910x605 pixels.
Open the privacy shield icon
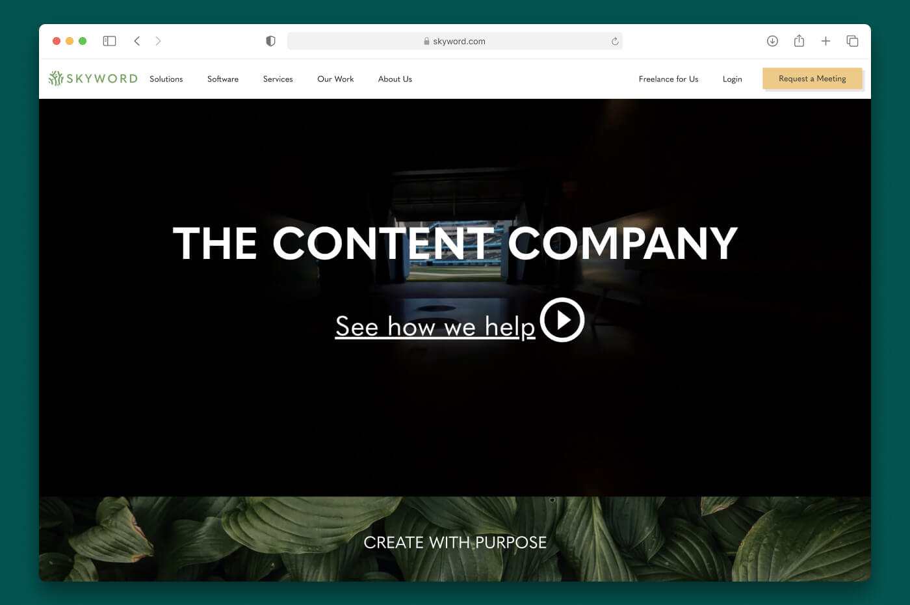[270, 41]
